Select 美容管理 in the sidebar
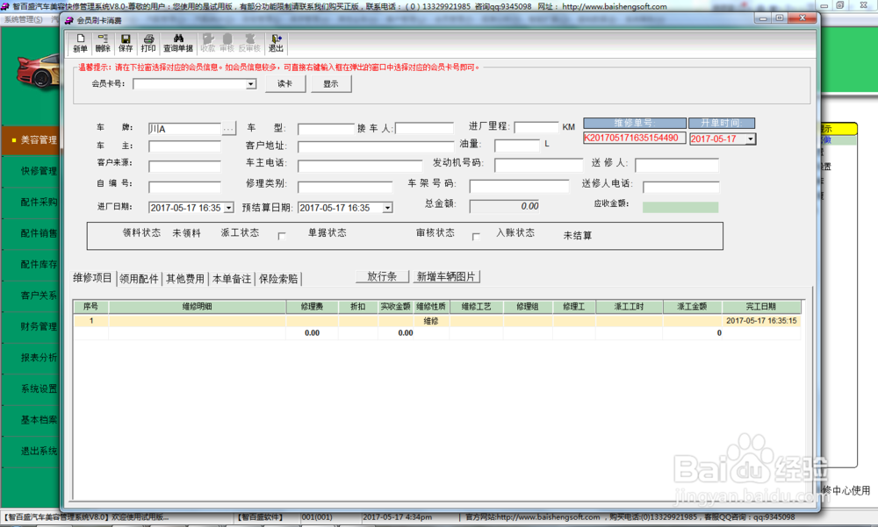 pos(32,140)
